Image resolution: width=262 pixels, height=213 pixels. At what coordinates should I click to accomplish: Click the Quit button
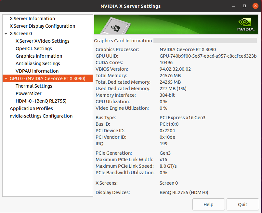point(242,205)
